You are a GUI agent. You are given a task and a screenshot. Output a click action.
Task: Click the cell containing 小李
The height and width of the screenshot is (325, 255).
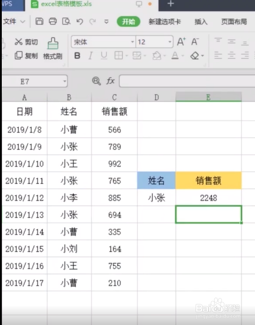tap(69, 198)
